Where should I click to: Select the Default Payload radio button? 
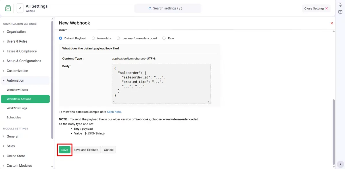pyautogui.click(x=60, y=38)
